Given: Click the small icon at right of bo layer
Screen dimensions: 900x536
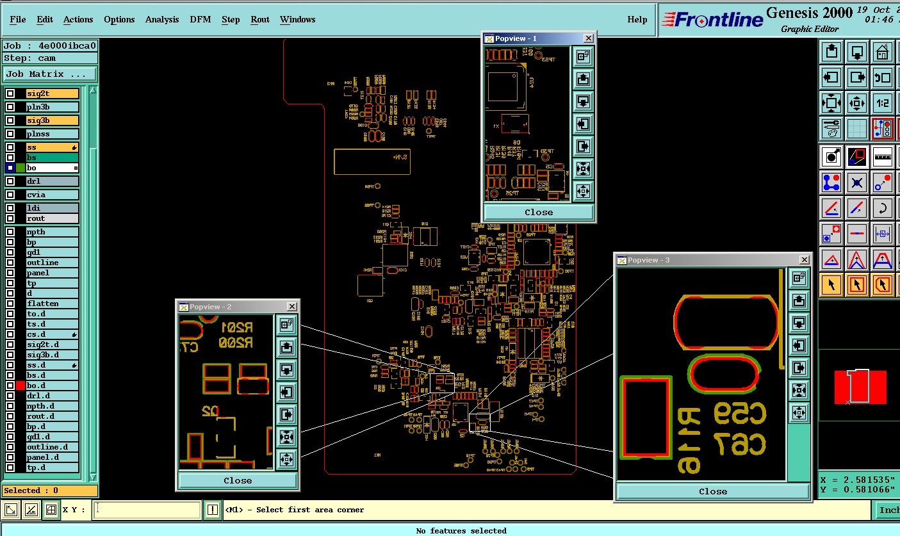Looking at the screenshot, I should (76, 168).
